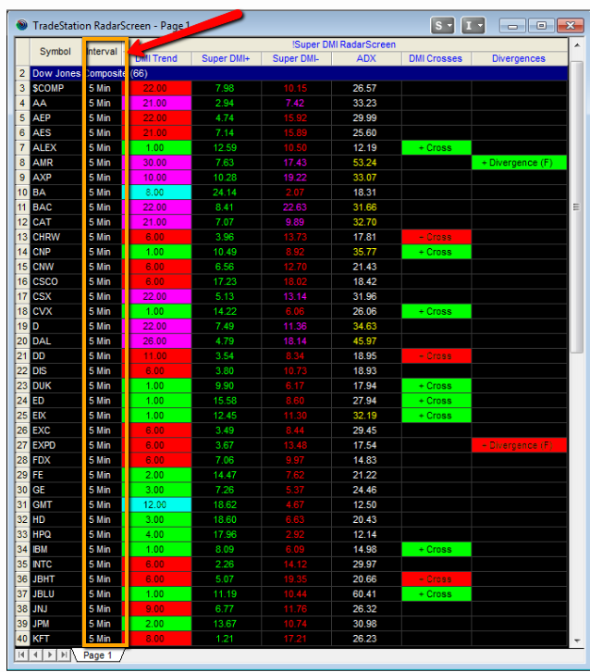Close the RadarScreen window
590x672 pixels.
tap(571, 26)
